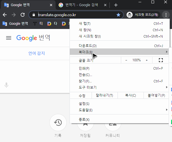Open the 다 bookmark with D icon
Screen dimensions: 172x142
pyautogui.click(x=52, y=24)
